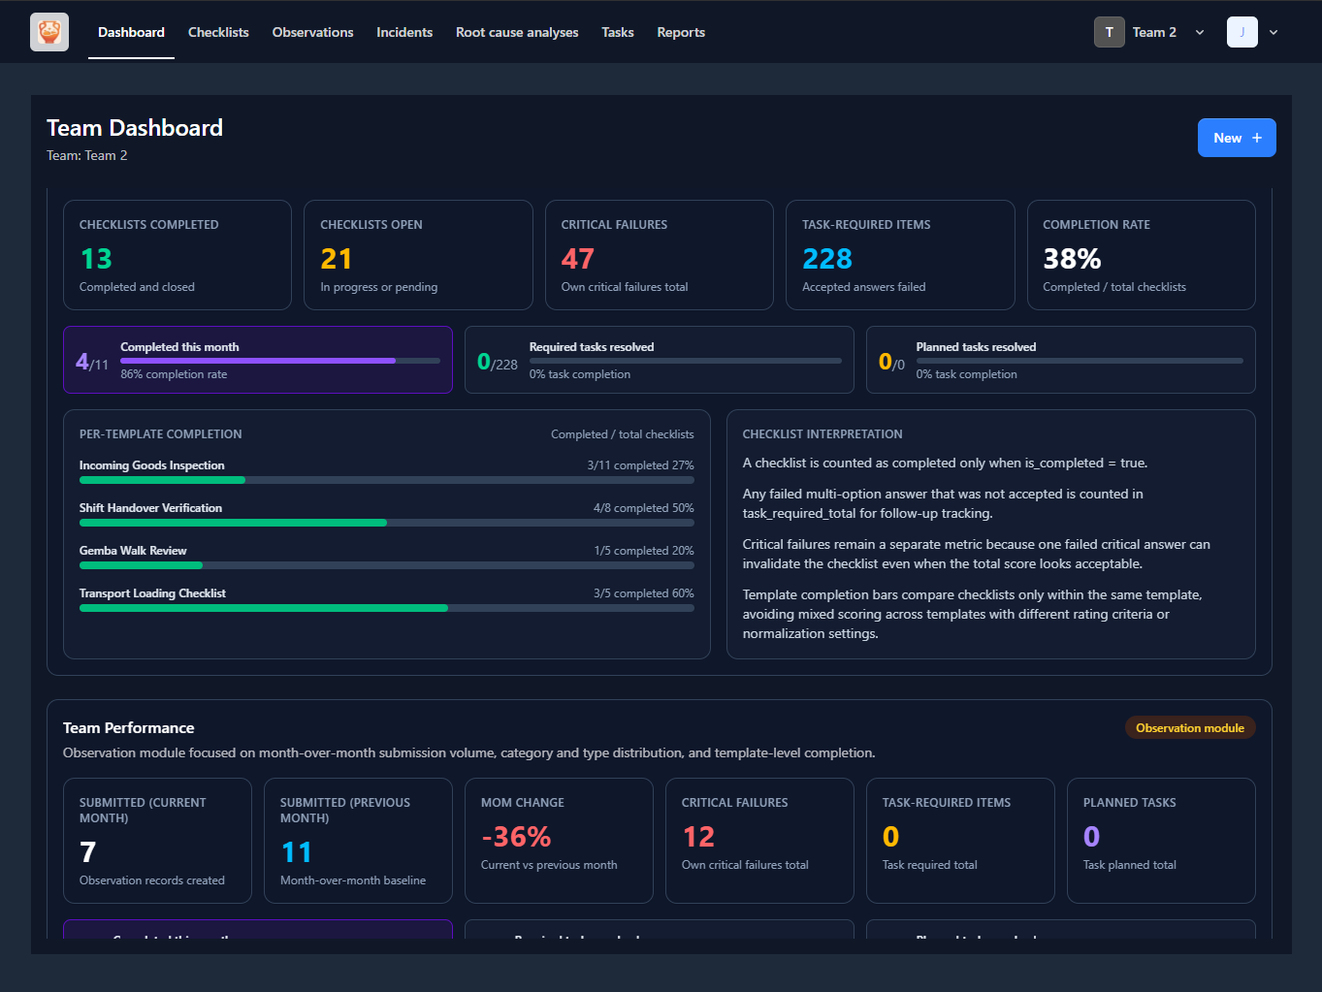Click 'Transport Loading Checklist' template name
This screenshot has height=992, width=1322.
tap(152, 593)
